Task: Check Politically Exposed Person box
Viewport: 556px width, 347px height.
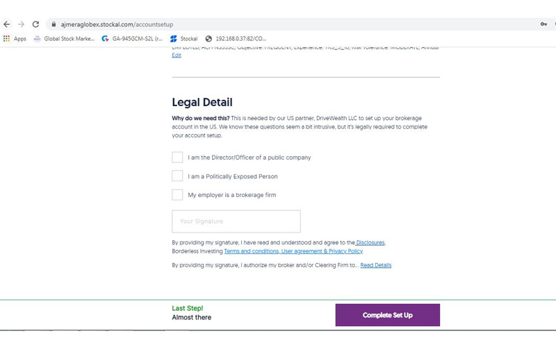Action: pyautogui.click(x=177, y=176)
